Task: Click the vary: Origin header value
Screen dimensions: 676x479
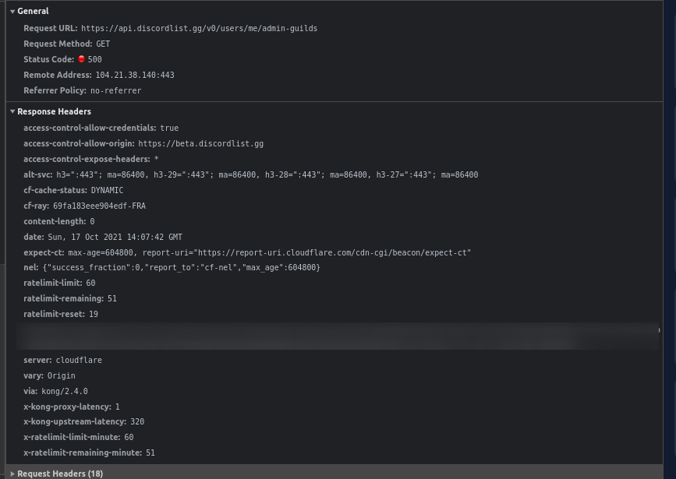Action: (x=61, y=375)
